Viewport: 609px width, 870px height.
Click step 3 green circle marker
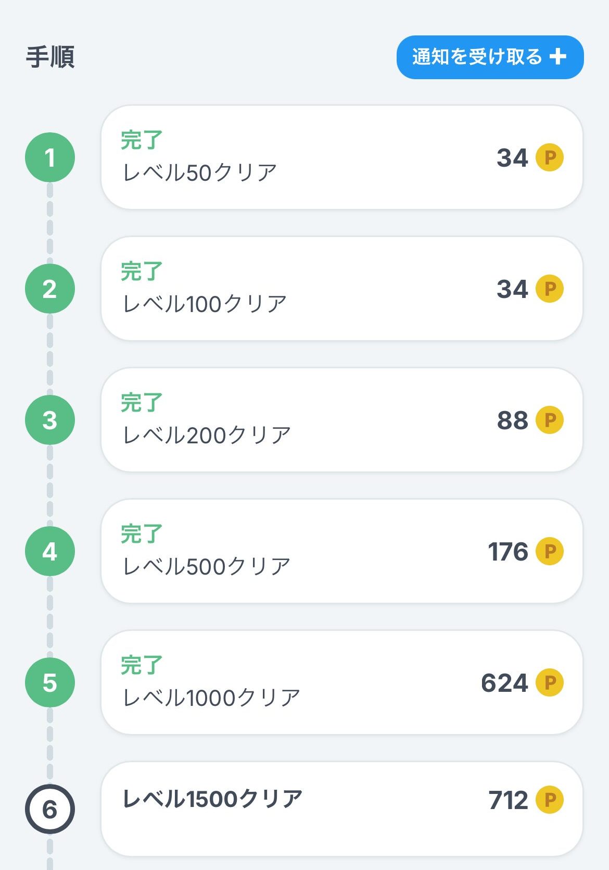(x=50, y=420)
